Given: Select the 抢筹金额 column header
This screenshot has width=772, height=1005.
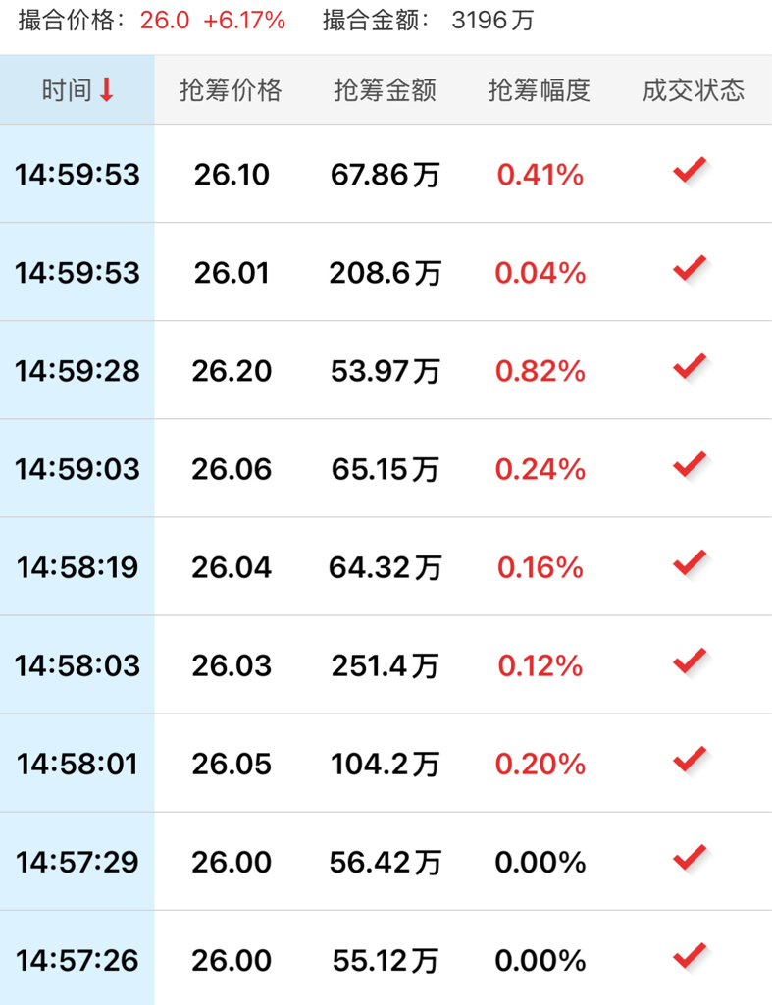Looking at the screenshot, I should (385, 90).
